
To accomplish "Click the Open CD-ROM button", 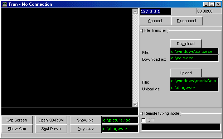I will [51, 120].
